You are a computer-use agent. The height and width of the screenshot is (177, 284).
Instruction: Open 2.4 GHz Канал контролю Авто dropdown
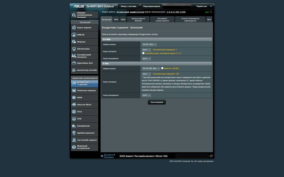(146, 50)
